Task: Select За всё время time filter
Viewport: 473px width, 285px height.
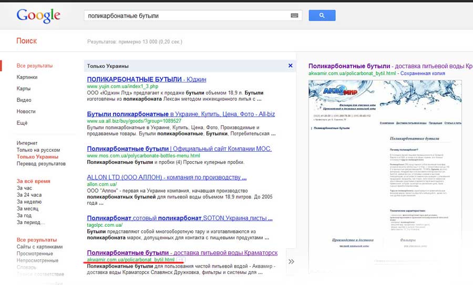Action: (34, 181)
